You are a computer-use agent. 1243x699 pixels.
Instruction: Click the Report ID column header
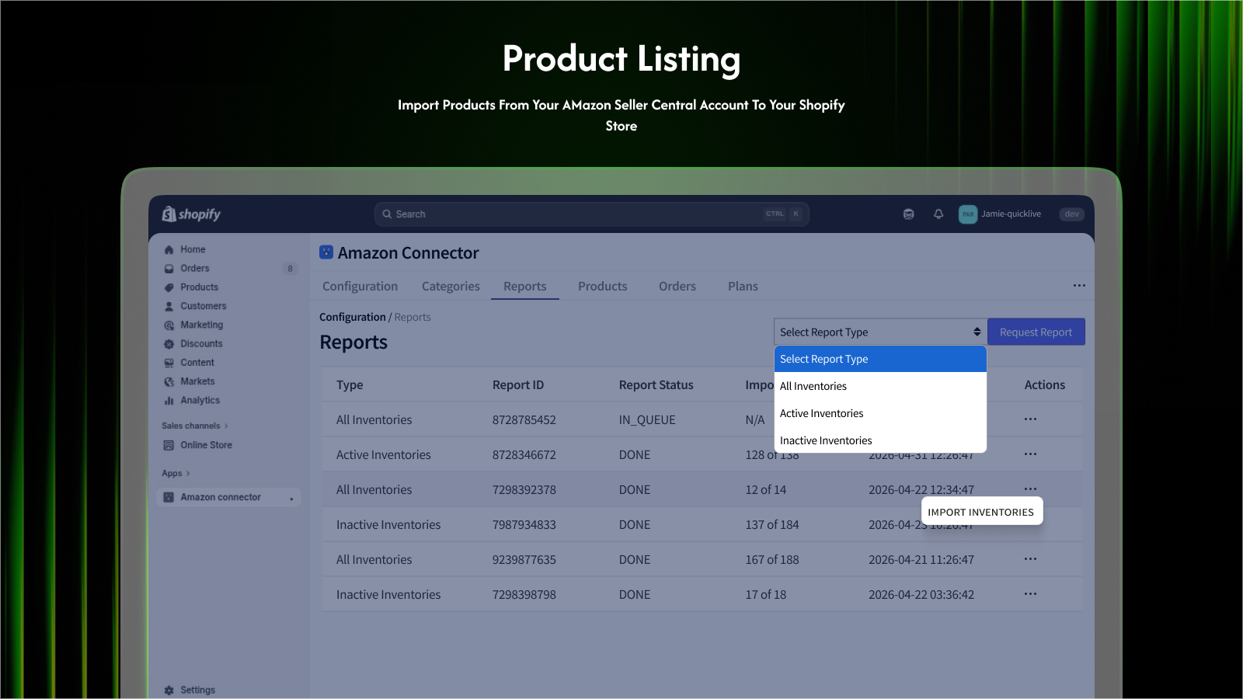pyautogui.click(x=518, y=384)
